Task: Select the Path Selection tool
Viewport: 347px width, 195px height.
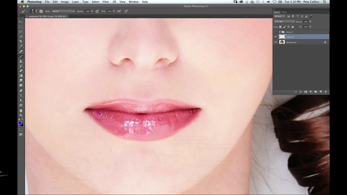Action: coord(21,100)
